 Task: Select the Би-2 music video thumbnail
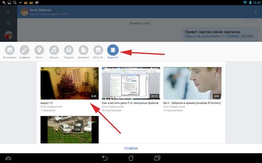192,83
